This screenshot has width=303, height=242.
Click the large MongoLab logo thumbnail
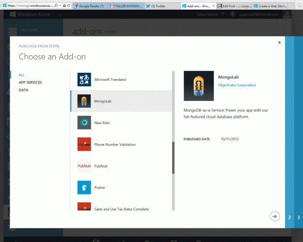[x=198, y=85]
